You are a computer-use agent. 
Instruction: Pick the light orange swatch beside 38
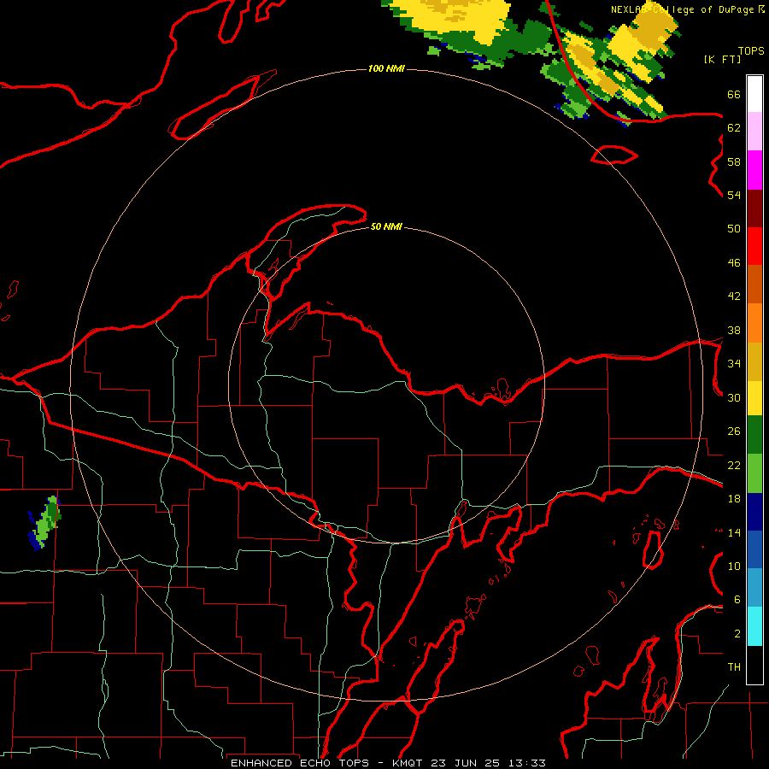pos(754,323)
